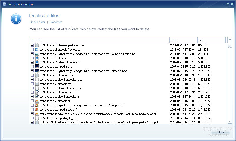Image resolution: width=236 pixels, height=141 pixels.
Task: Select the size value 844,530
Action: pos(203,45)
